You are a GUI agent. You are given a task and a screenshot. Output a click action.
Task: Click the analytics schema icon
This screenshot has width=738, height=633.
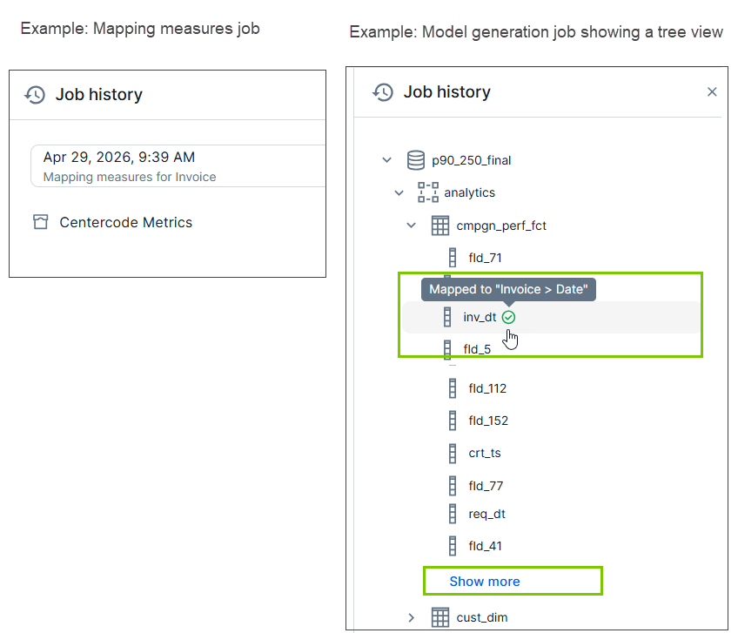click(x=428, y=192)
